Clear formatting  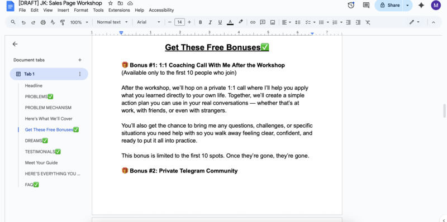368,22
